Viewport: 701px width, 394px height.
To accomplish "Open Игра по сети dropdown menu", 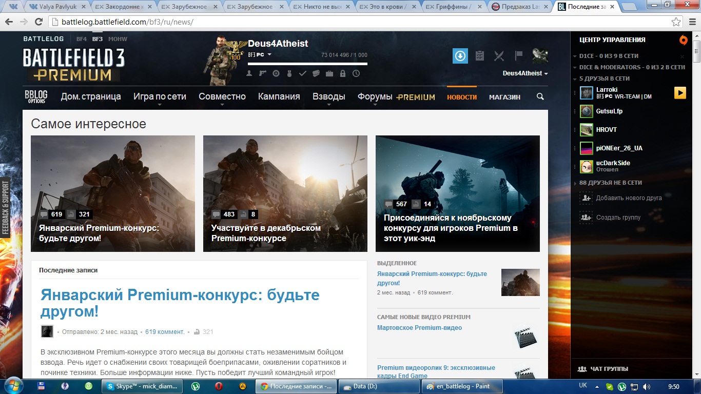I will [x=160, y=96].
